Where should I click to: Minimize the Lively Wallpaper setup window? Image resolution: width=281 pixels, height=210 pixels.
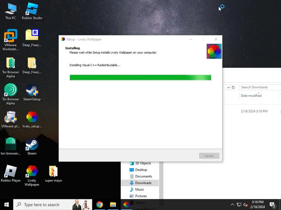point(191,39)
